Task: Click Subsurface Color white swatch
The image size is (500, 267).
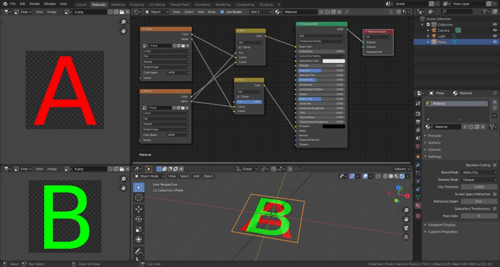Action: pyautogui.click(x=334, y=61)
